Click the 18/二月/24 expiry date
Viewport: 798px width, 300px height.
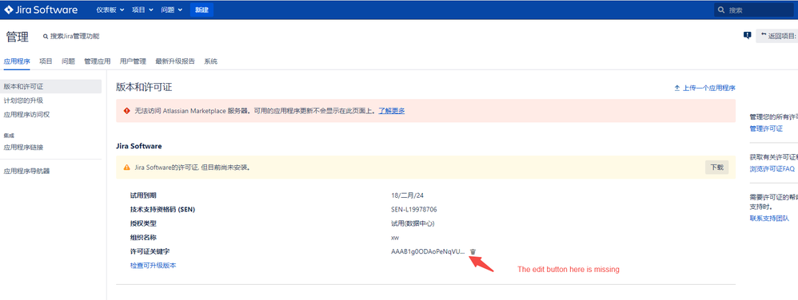point(407,195)
